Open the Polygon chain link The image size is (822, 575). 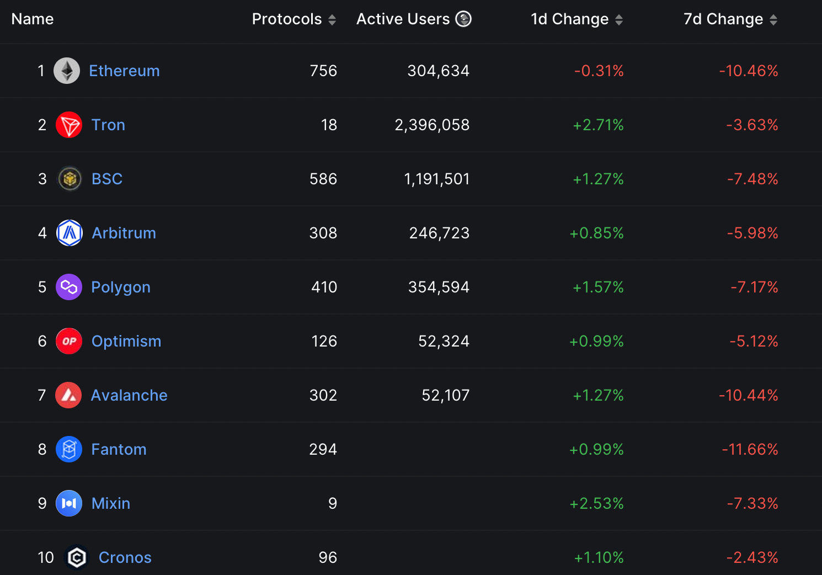pos(121,287)
